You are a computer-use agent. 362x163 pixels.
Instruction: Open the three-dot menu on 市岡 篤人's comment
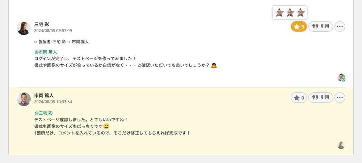pyautogui.click(x=340, y=98)
